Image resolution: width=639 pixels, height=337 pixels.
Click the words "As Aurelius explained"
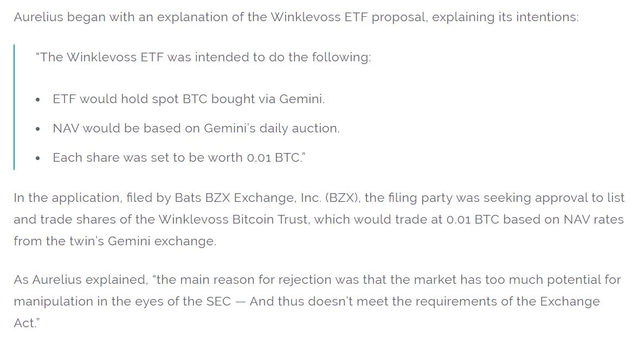79,279
